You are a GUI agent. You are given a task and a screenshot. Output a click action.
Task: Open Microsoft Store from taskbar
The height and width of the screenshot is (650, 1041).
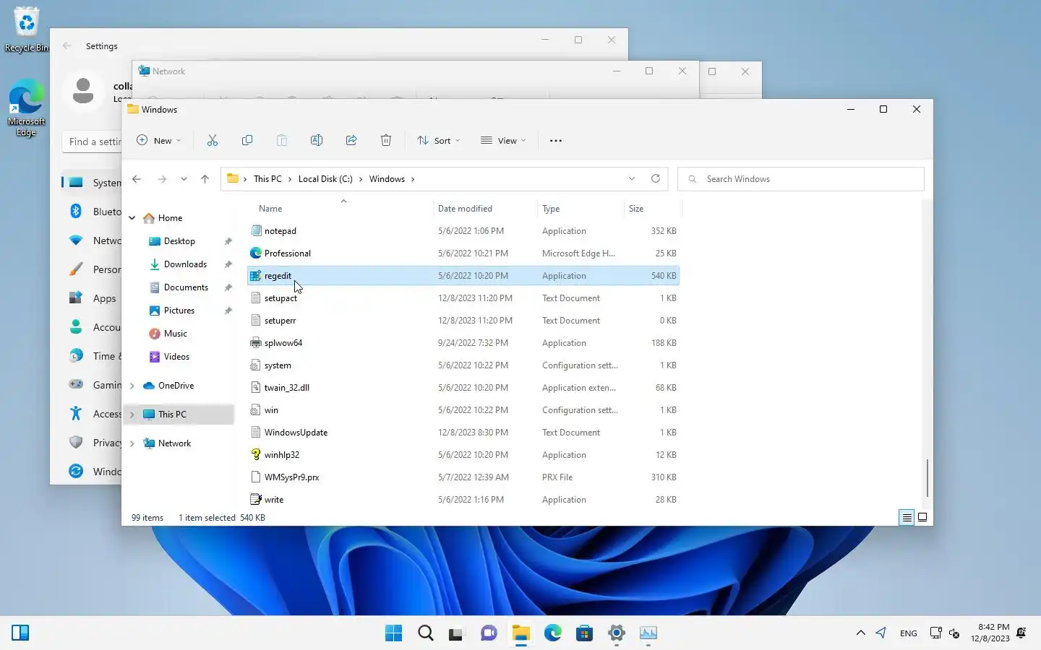click(x=584, y=633)
